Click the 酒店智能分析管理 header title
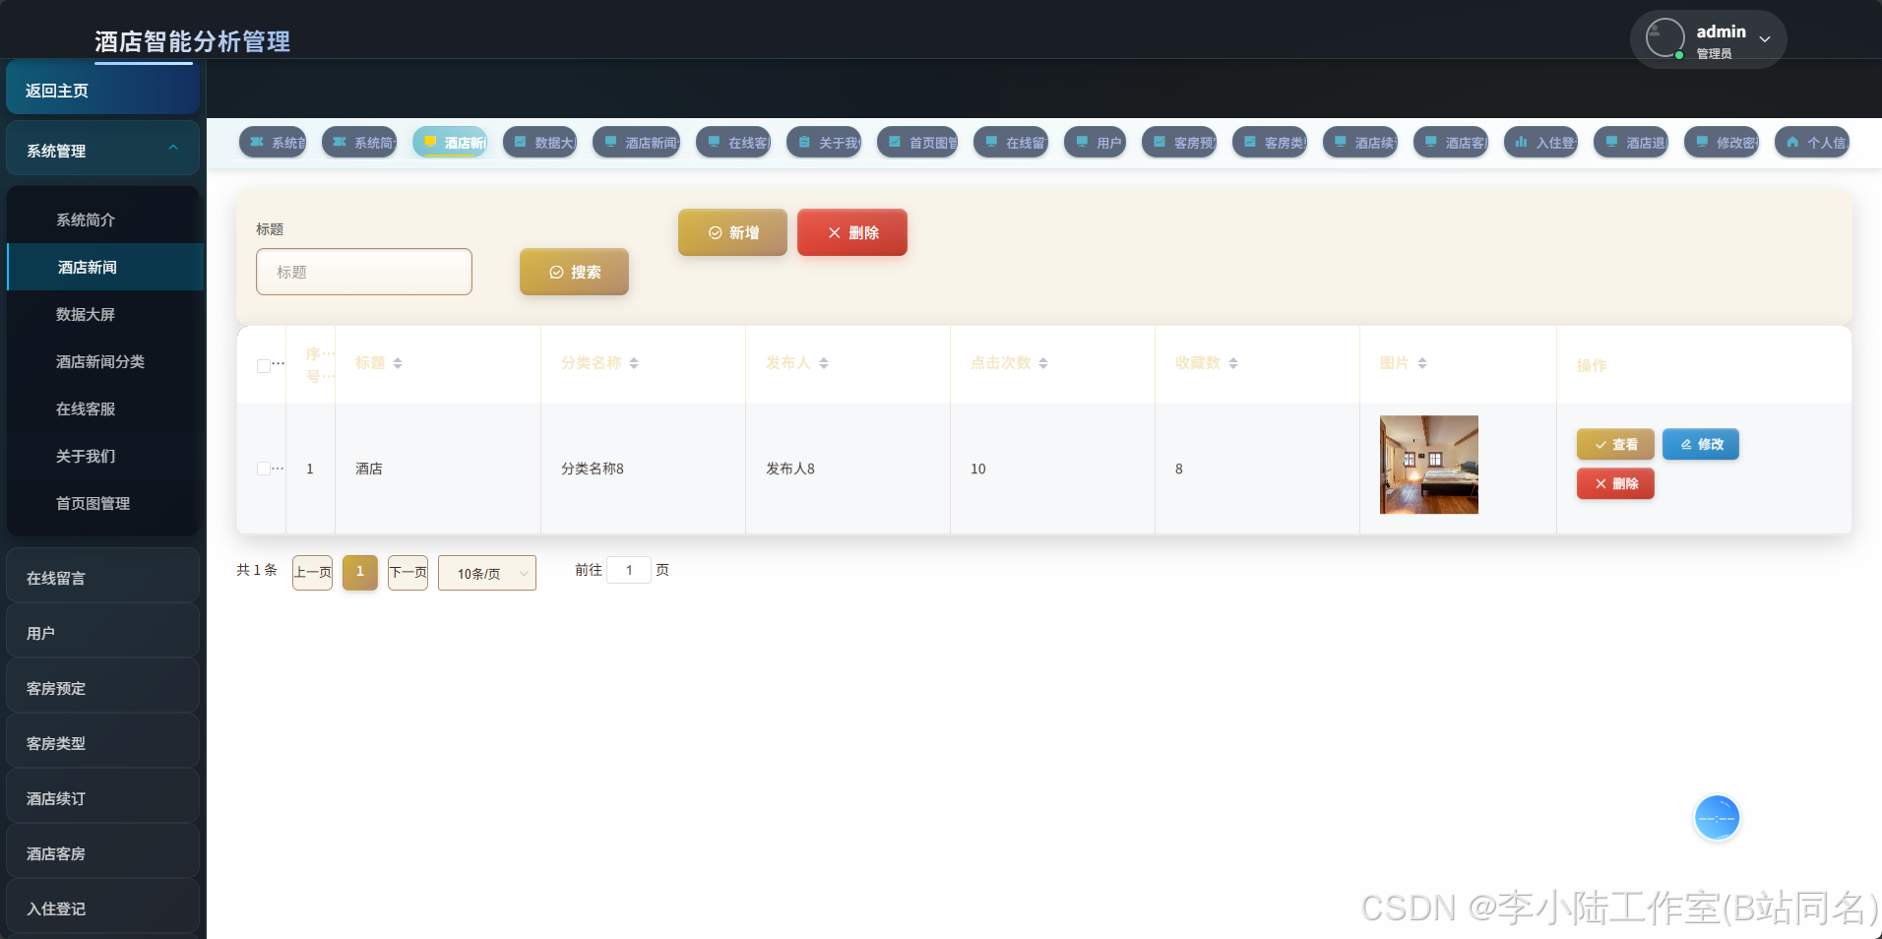 tap(192, 41)
